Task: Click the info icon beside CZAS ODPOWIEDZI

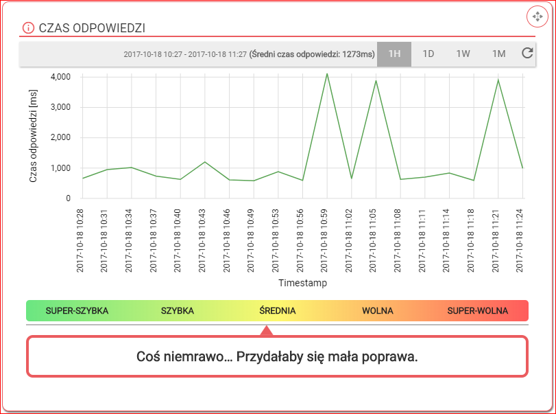Action: point(28,27)
